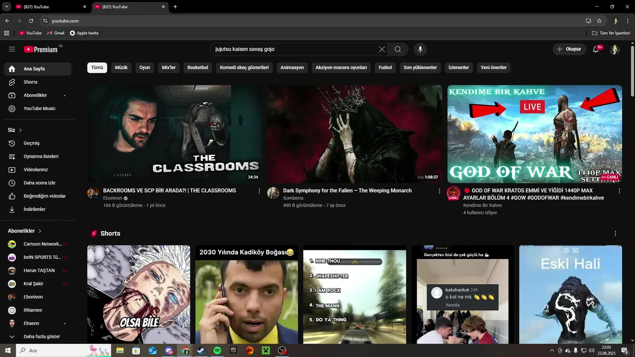Screen dimensions: 635x357
Task: Select the Animasyon filter chip
Action: tap(292, 67)
